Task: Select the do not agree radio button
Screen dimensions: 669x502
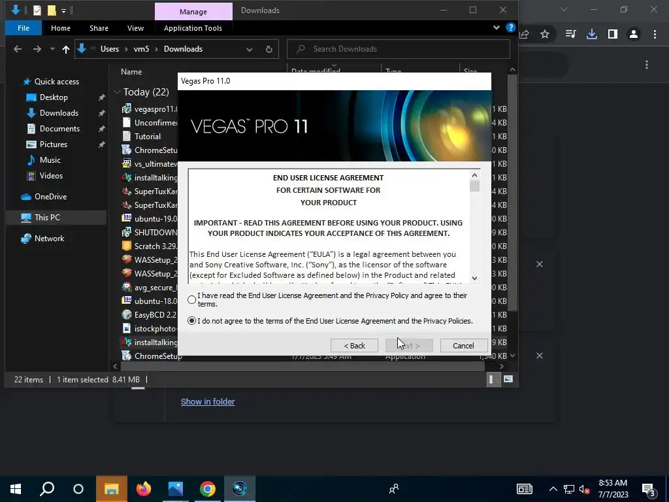Action: pyautogui.click(x=191, y=320)
